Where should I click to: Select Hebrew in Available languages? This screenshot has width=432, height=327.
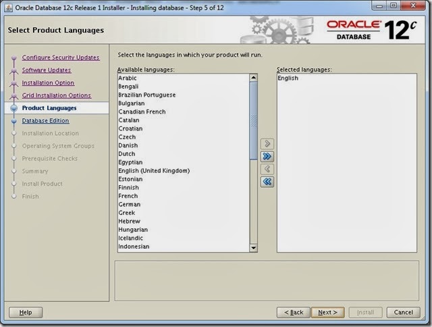click(x=183, y=221)
